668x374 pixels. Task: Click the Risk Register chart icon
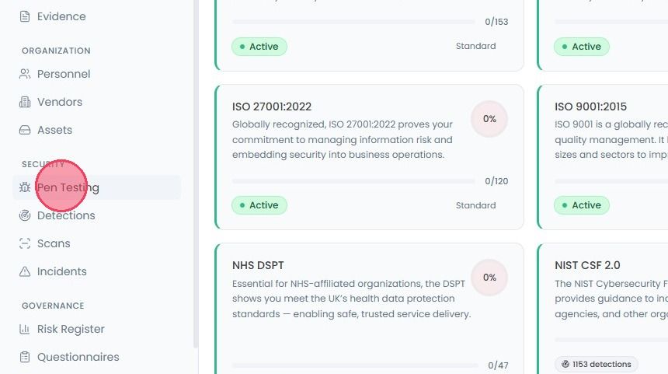click(x=25, y=329)
